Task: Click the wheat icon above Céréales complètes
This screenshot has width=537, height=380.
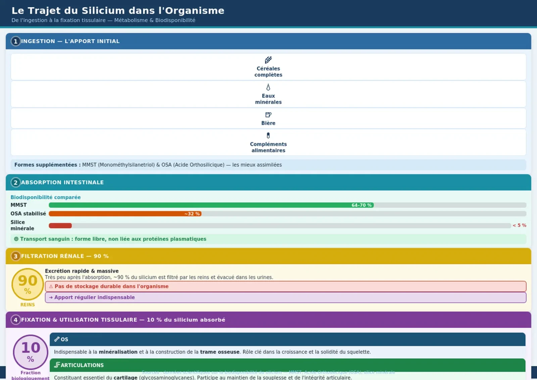Action: pos(268,60)
